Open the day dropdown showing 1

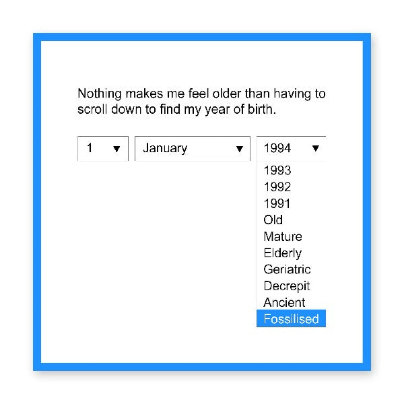click(102, 149)
